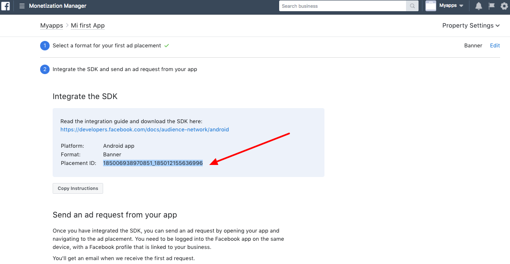Click the Platform label
The image size is (510, 264).
72,146
